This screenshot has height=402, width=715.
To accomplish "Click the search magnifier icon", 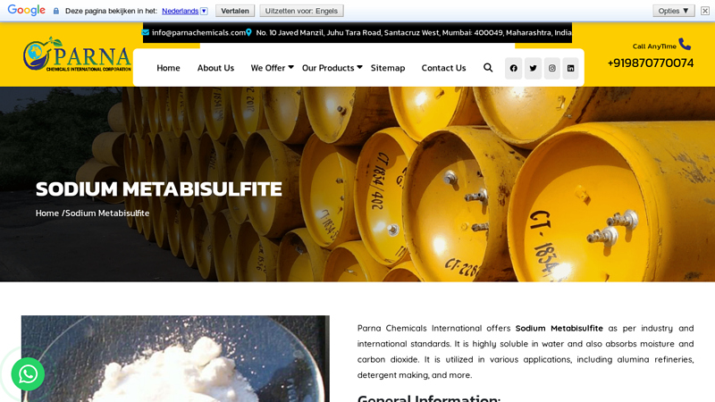I will [488, 68].
